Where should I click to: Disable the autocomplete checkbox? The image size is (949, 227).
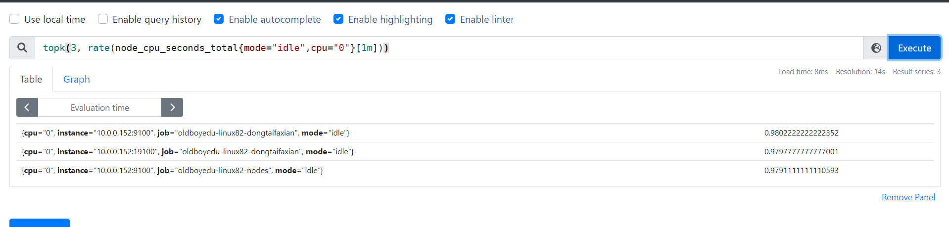click(219, 19)
